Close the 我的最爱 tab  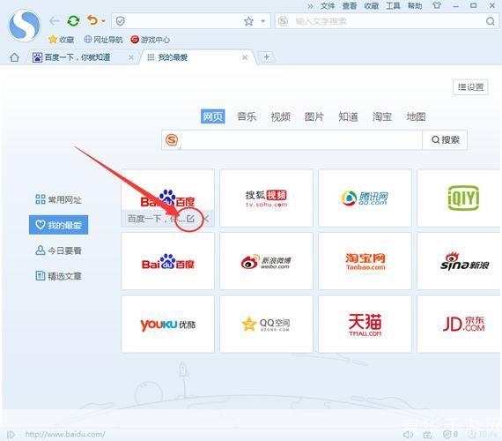[245, 57]
